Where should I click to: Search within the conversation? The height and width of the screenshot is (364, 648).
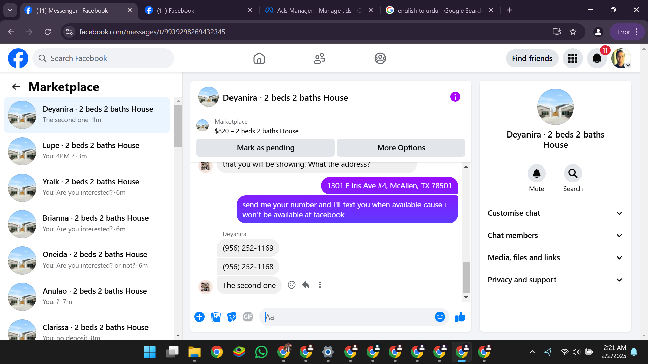(573, 174)
